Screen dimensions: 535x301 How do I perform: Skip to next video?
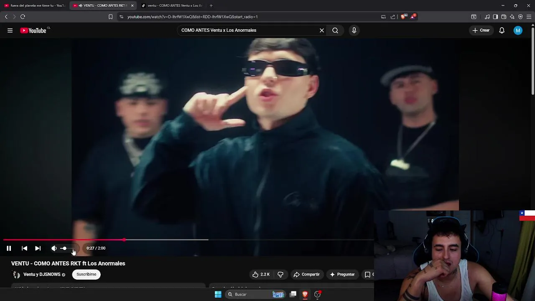tap(38, 248)
